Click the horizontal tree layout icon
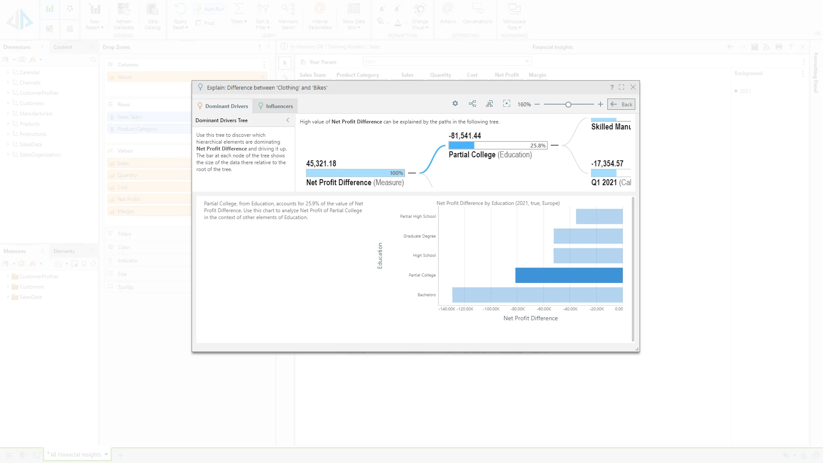The width and height of the screenshot is (823, 463). point(472,104)
